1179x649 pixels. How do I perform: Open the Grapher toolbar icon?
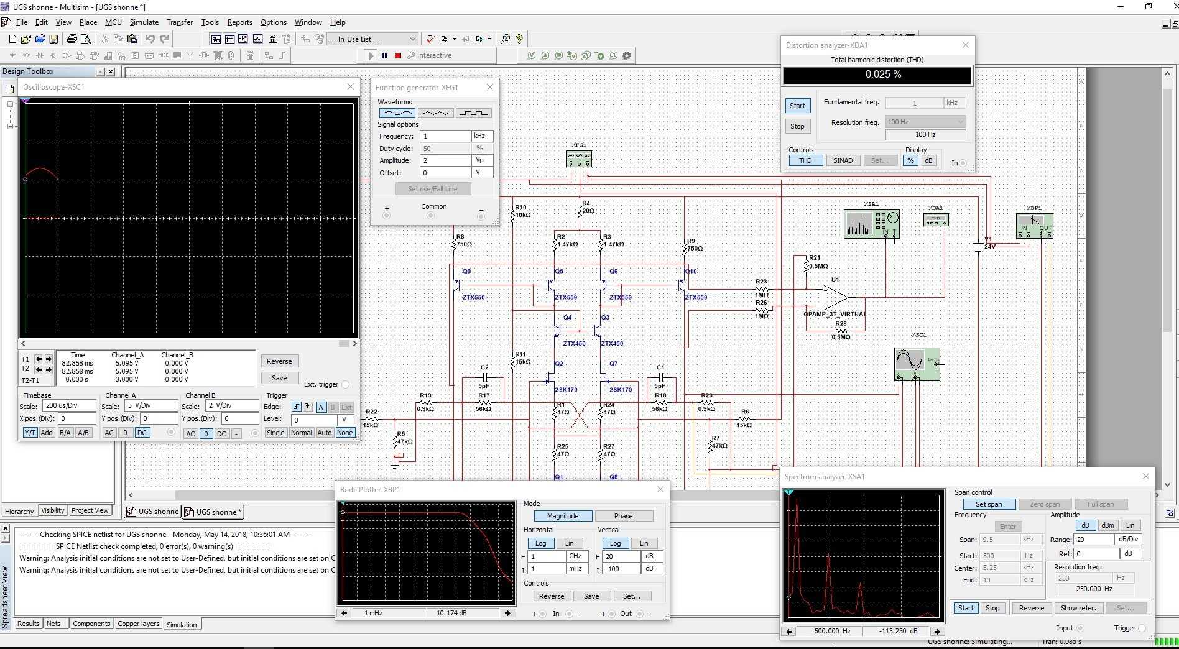point(258,39)
